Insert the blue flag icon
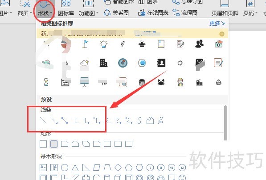The image size is (266, 180). 85,44
